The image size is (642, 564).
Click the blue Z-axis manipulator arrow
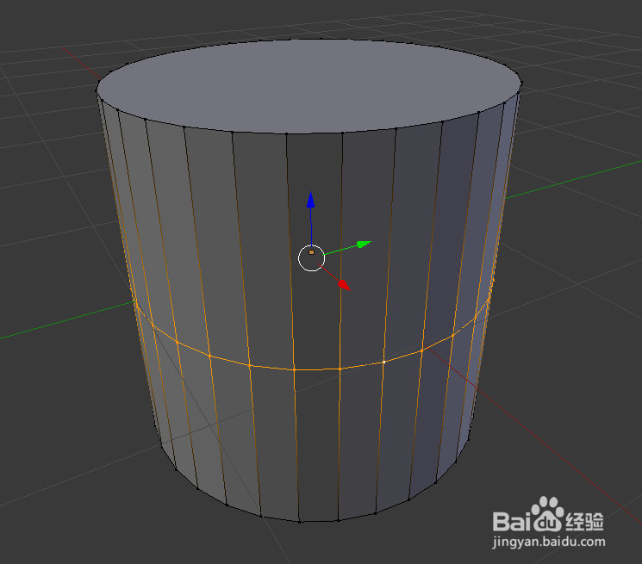(311, 200)
